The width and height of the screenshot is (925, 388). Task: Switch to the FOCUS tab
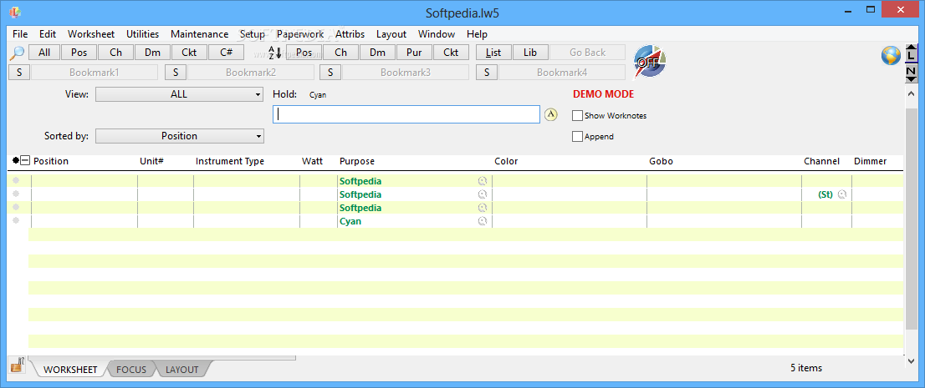click(x=131, y=370)
